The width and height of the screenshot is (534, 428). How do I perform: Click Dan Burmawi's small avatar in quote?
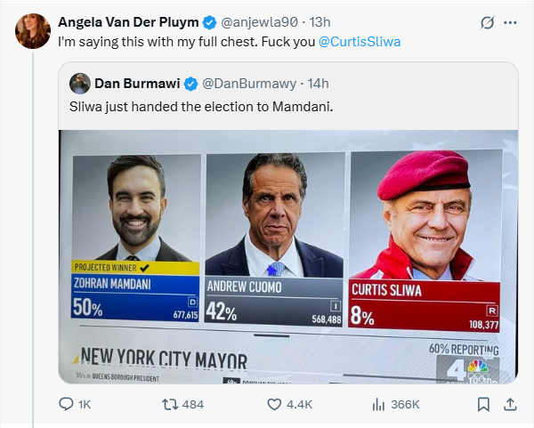[x=79, y=84]
